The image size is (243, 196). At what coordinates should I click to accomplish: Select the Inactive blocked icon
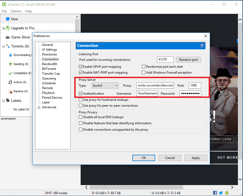[x=10, y=91]
